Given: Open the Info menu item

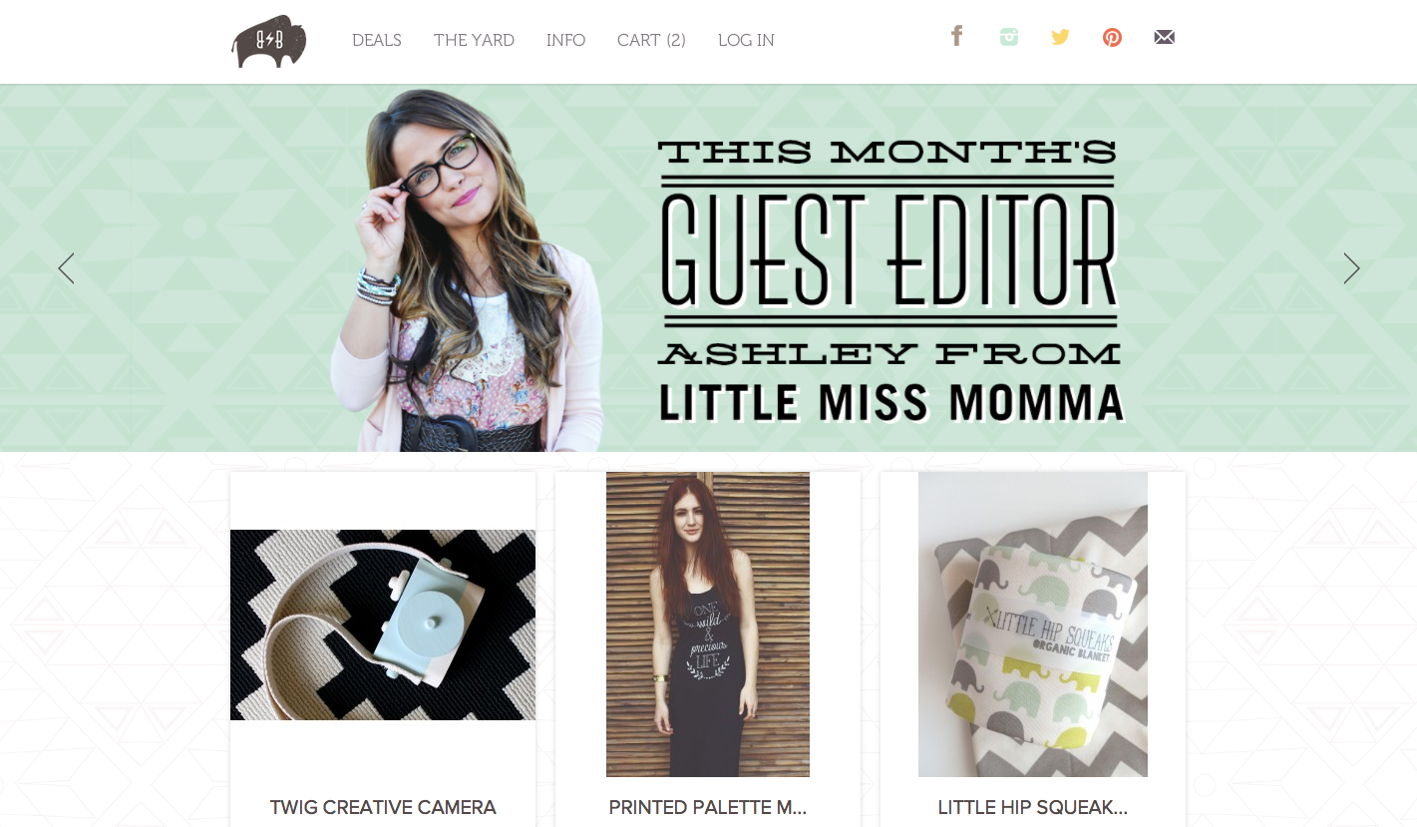Looking at the screenshot, I should click(565, 40).
